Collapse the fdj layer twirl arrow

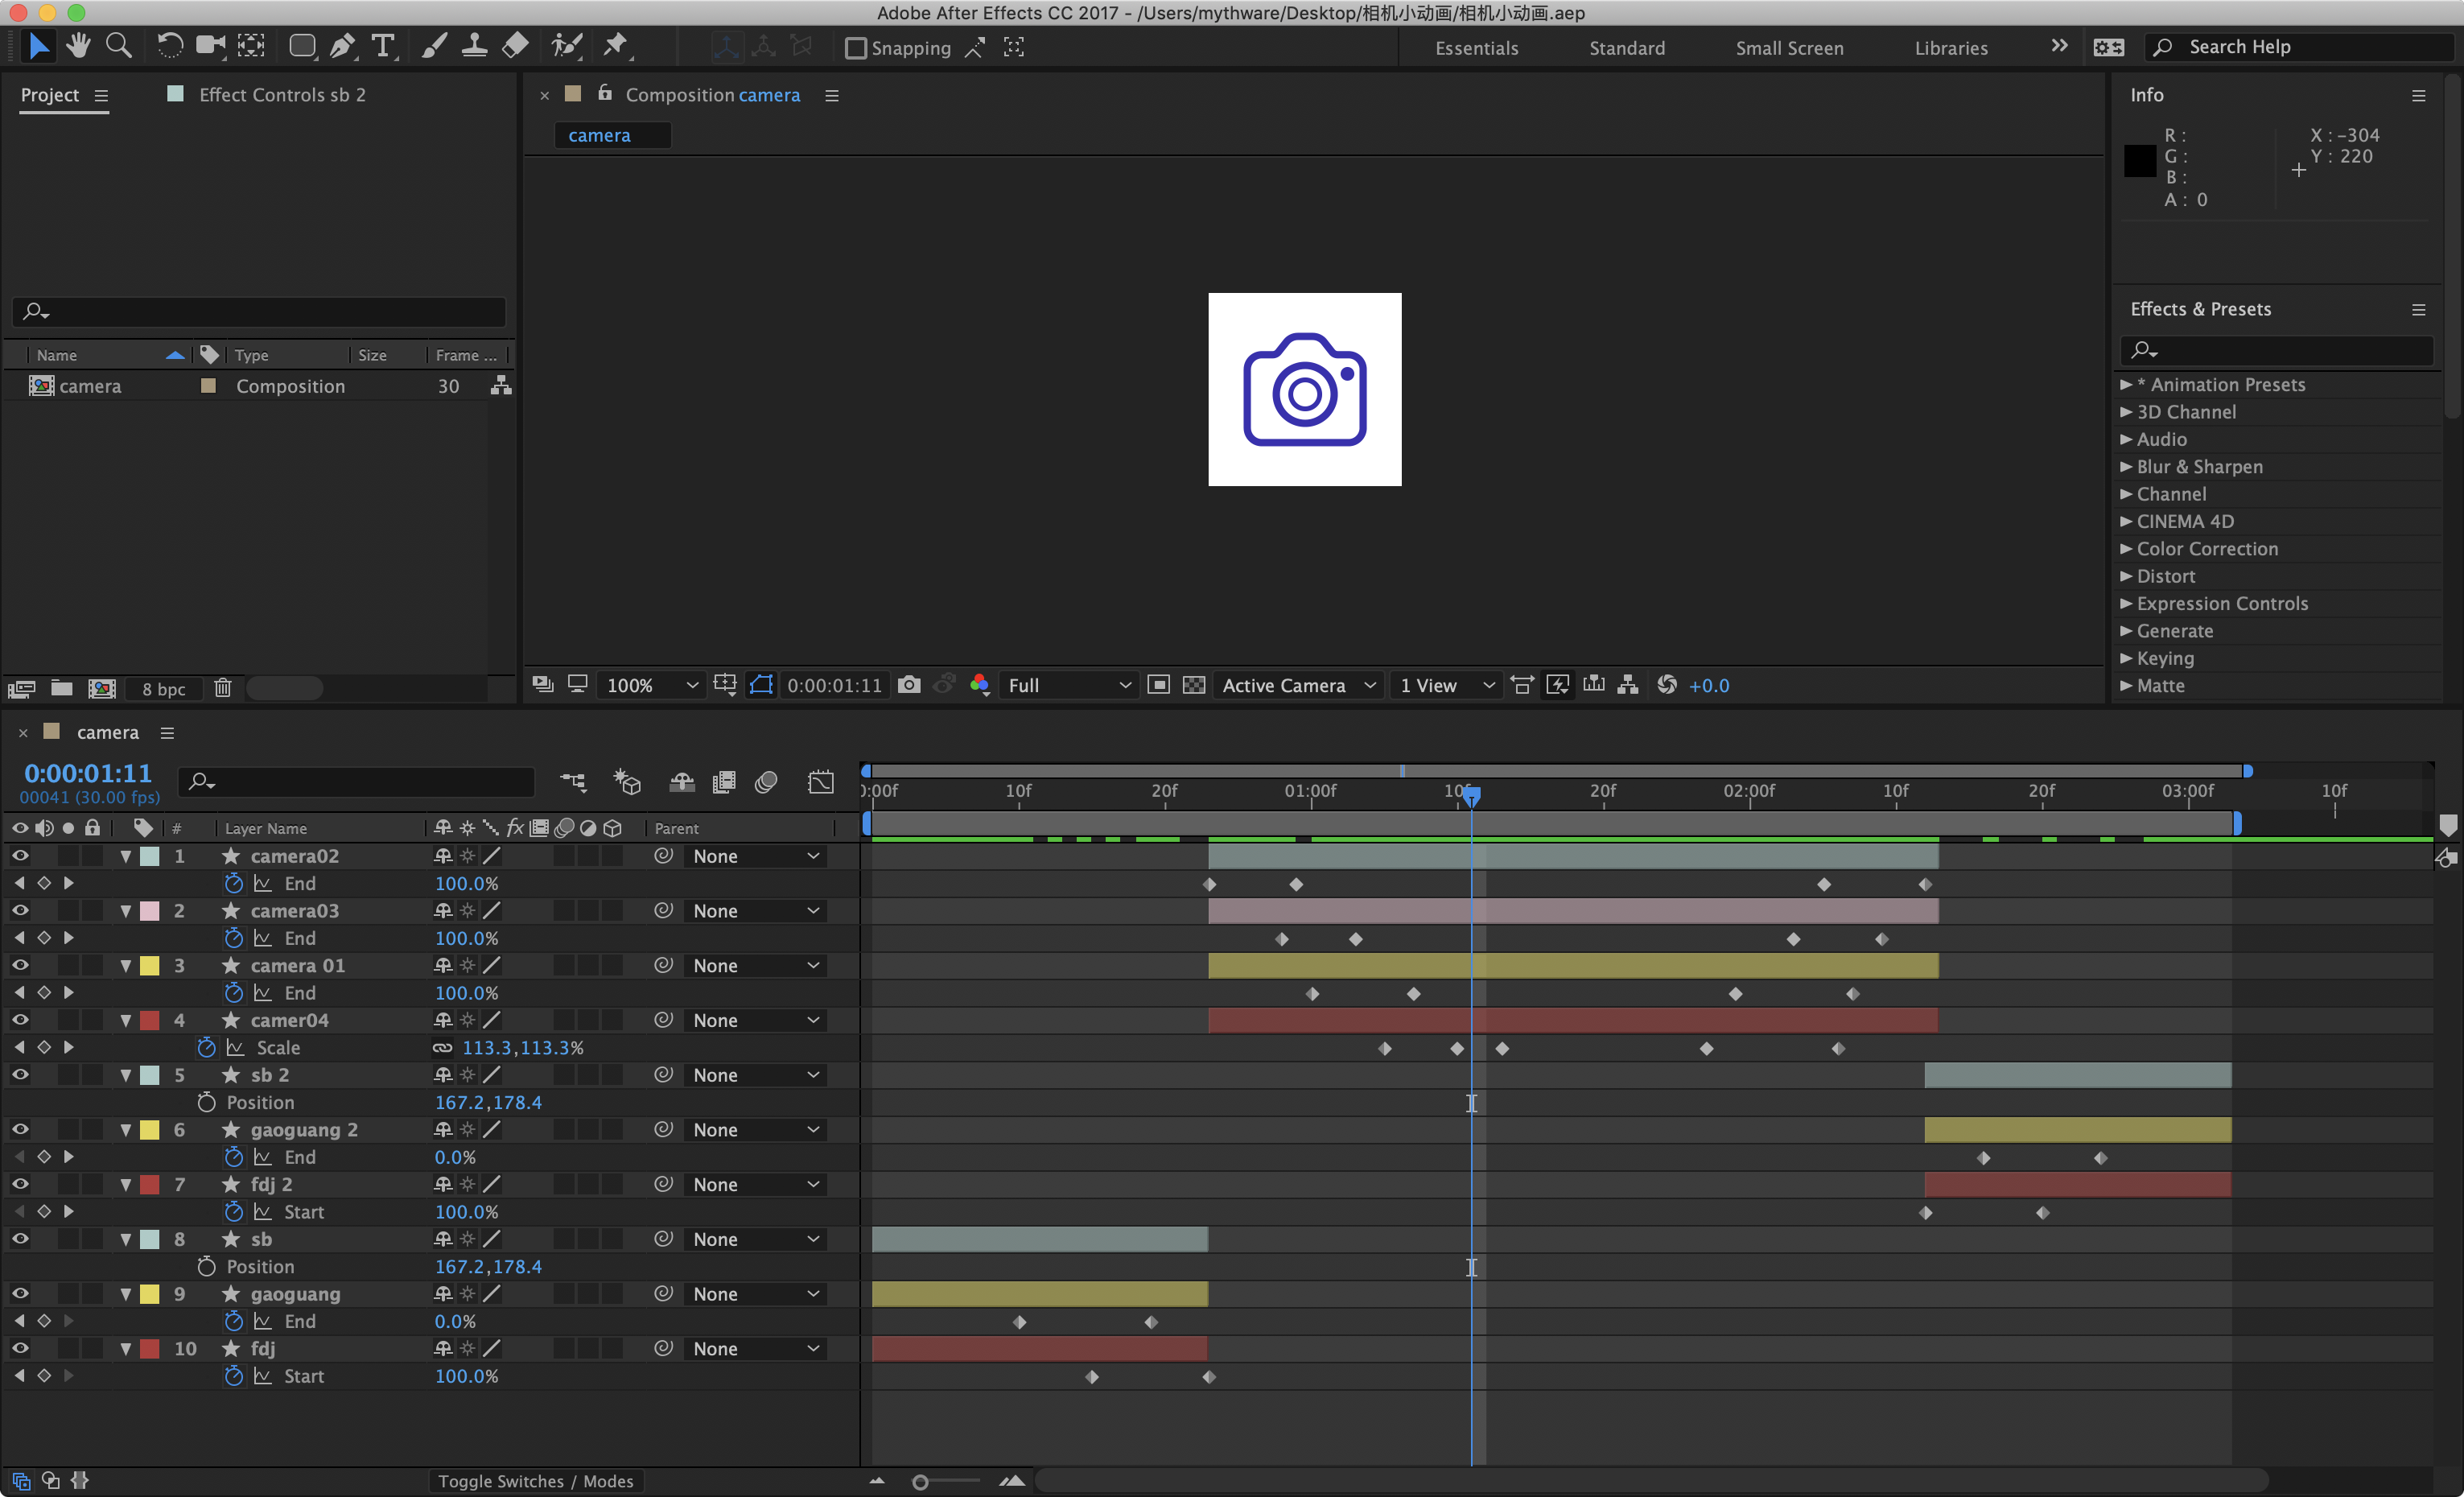(125, 1348)
